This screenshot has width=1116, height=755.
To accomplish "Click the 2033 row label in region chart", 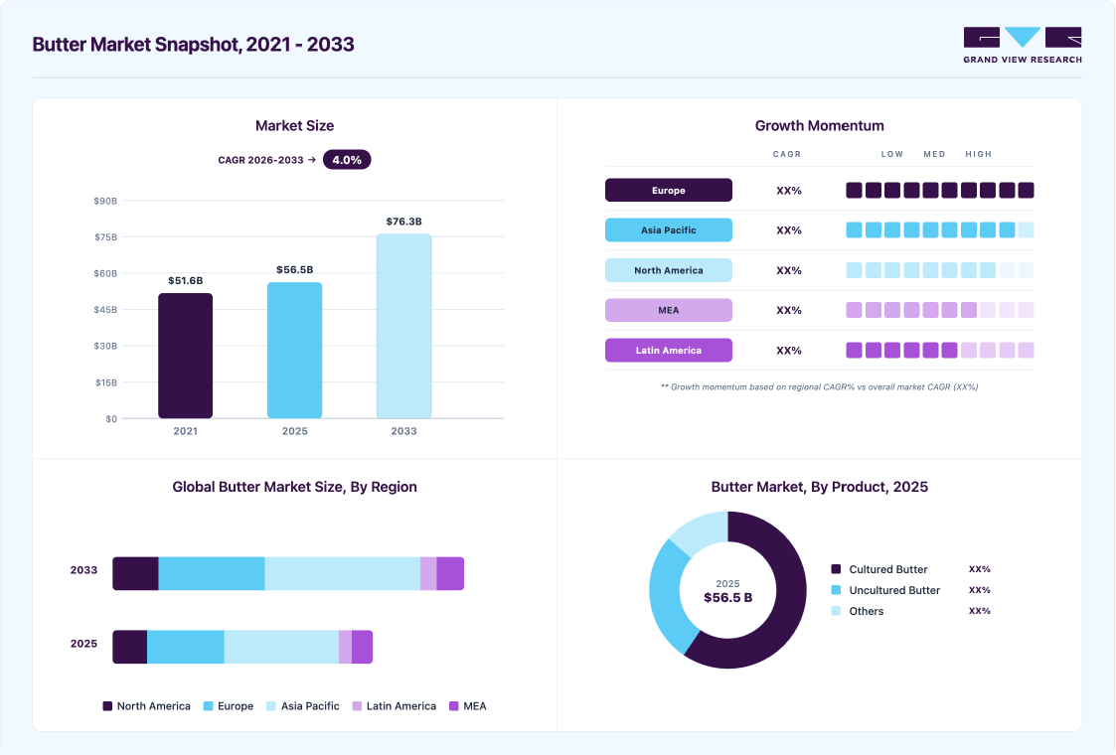I will (84, 570).
